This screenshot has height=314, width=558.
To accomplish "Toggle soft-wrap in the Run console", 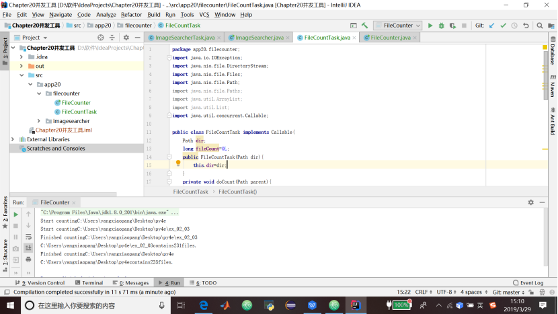I will coord(28,237).
